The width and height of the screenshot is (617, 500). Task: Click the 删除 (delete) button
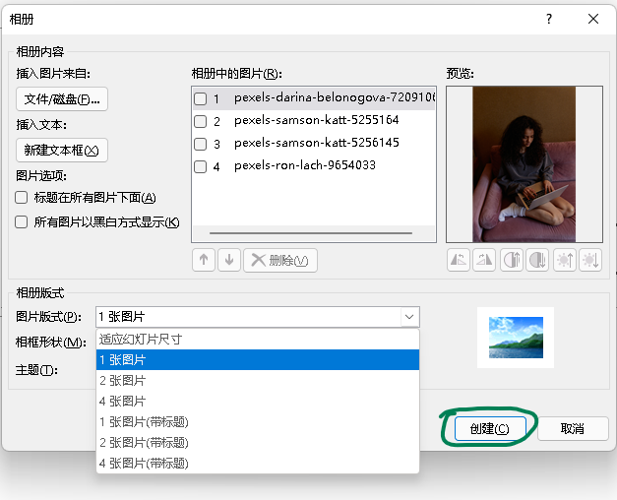point(280,260)
